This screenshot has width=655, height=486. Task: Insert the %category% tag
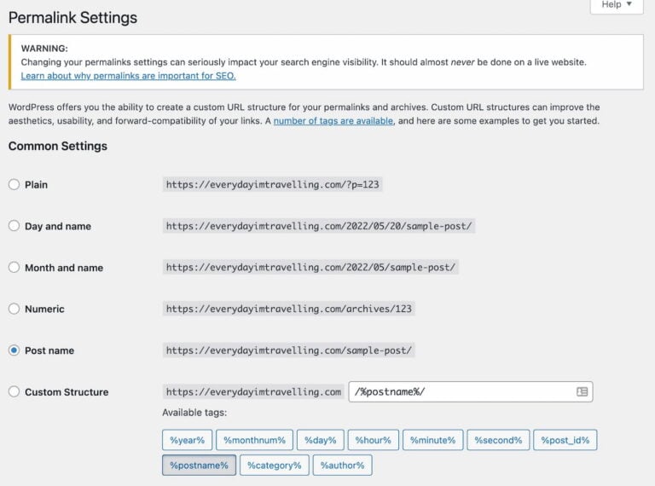coord(275,466)
